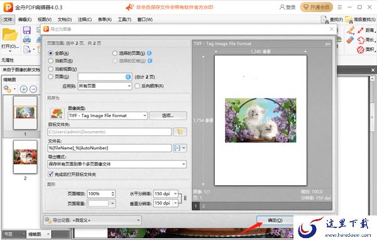Open the 视图(V) menu
This screenshot has height=240, width=377.
[x=45, y=20]
